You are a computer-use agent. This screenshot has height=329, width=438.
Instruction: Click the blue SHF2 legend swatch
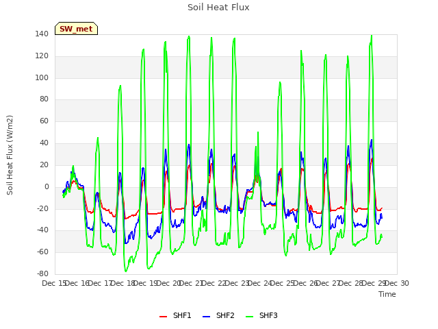coord(206,317)
